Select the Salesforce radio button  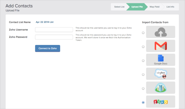[x=143, y=75]
